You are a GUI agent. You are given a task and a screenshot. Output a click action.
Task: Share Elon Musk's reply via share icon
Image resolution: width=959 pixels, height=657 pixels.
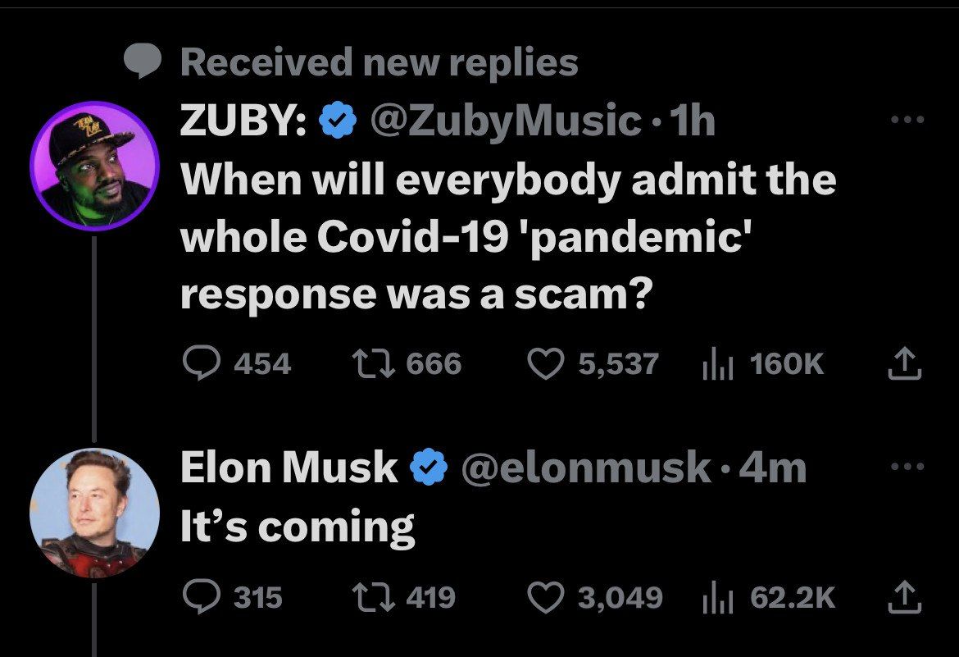[x=900, y=596]
